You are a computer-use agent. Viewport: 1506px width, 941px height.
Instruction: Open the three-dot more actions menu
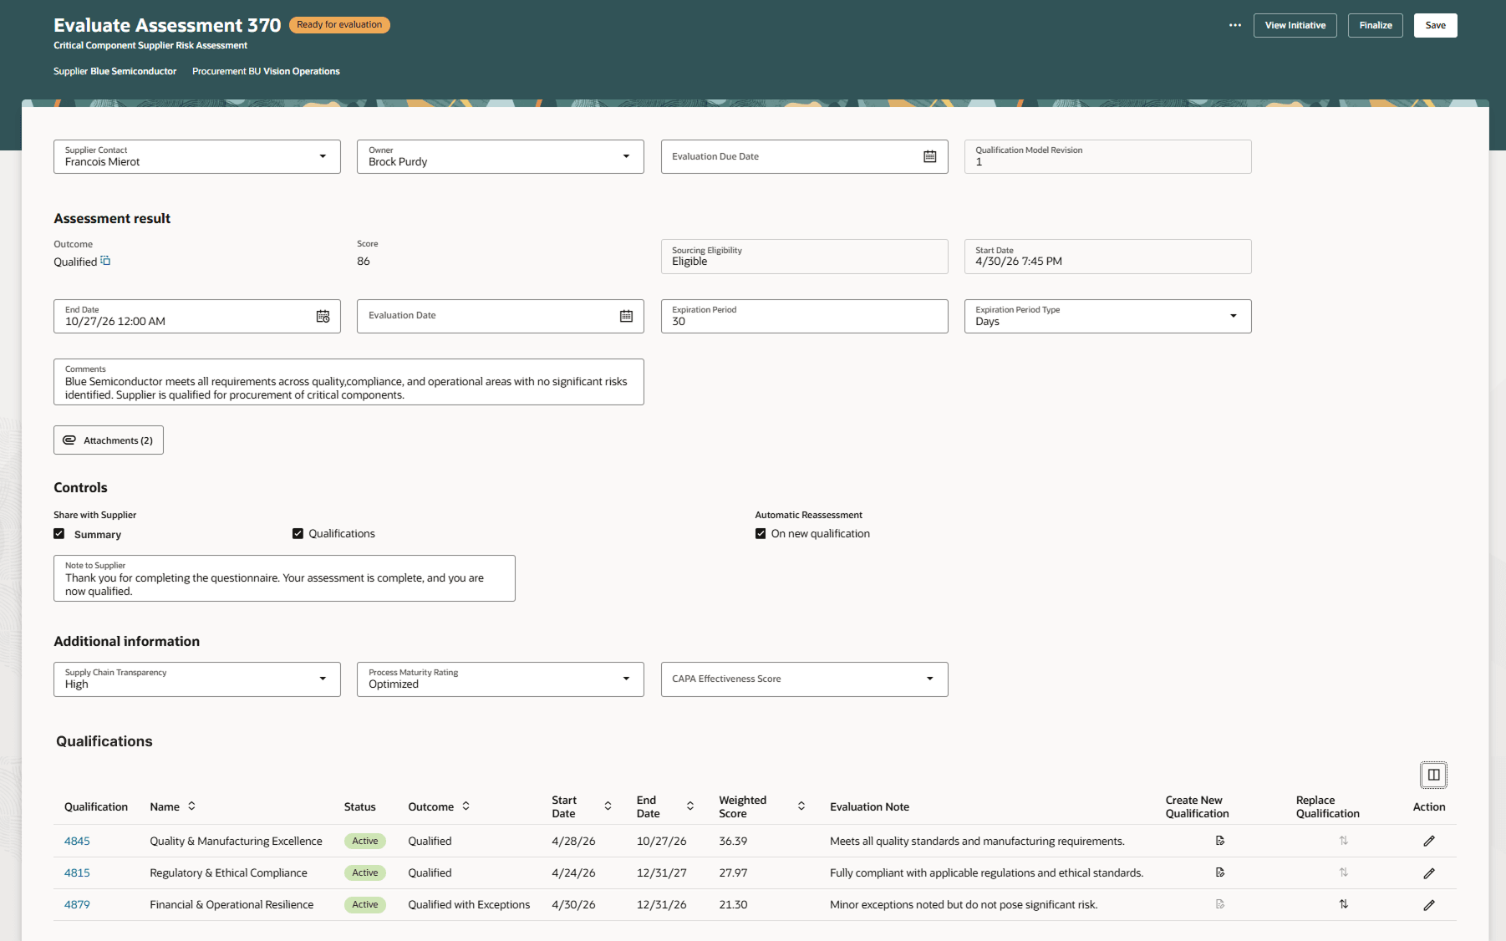1234,25
